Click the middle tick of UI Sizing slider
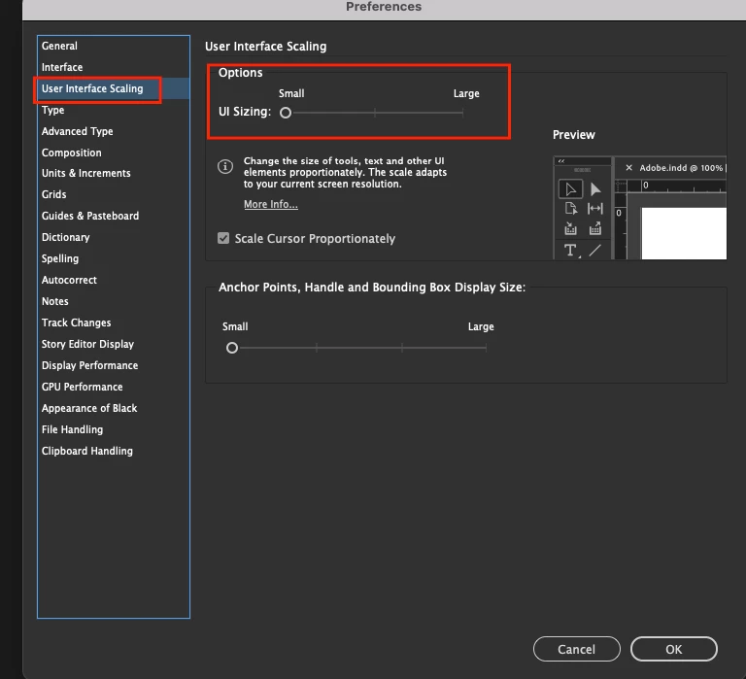The image size is (746, 679). click(x=375, y=113)
